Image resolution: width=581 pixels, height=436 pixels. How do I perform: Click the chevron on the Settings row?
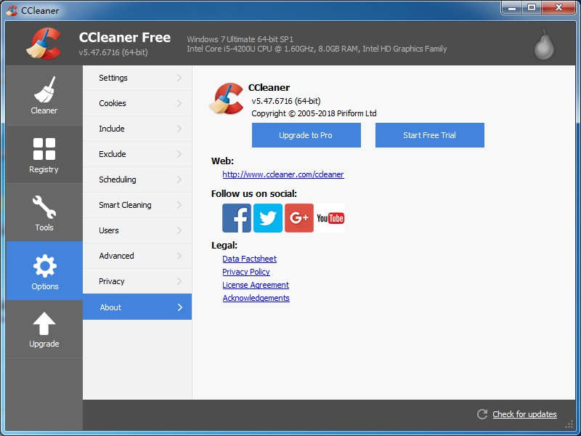[179, 78]
